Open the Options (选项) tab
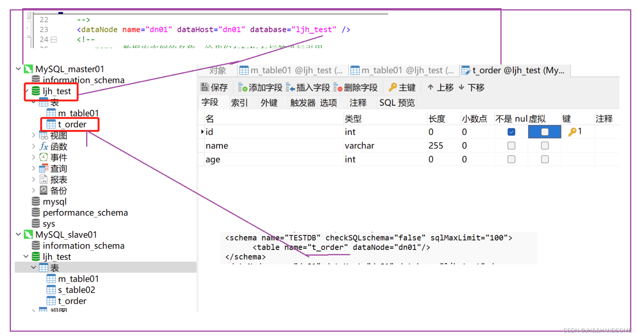 click(x=329, y=102)
